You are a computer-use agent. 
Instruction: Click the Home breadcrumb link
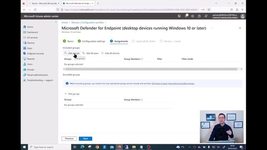coord(65,22)
